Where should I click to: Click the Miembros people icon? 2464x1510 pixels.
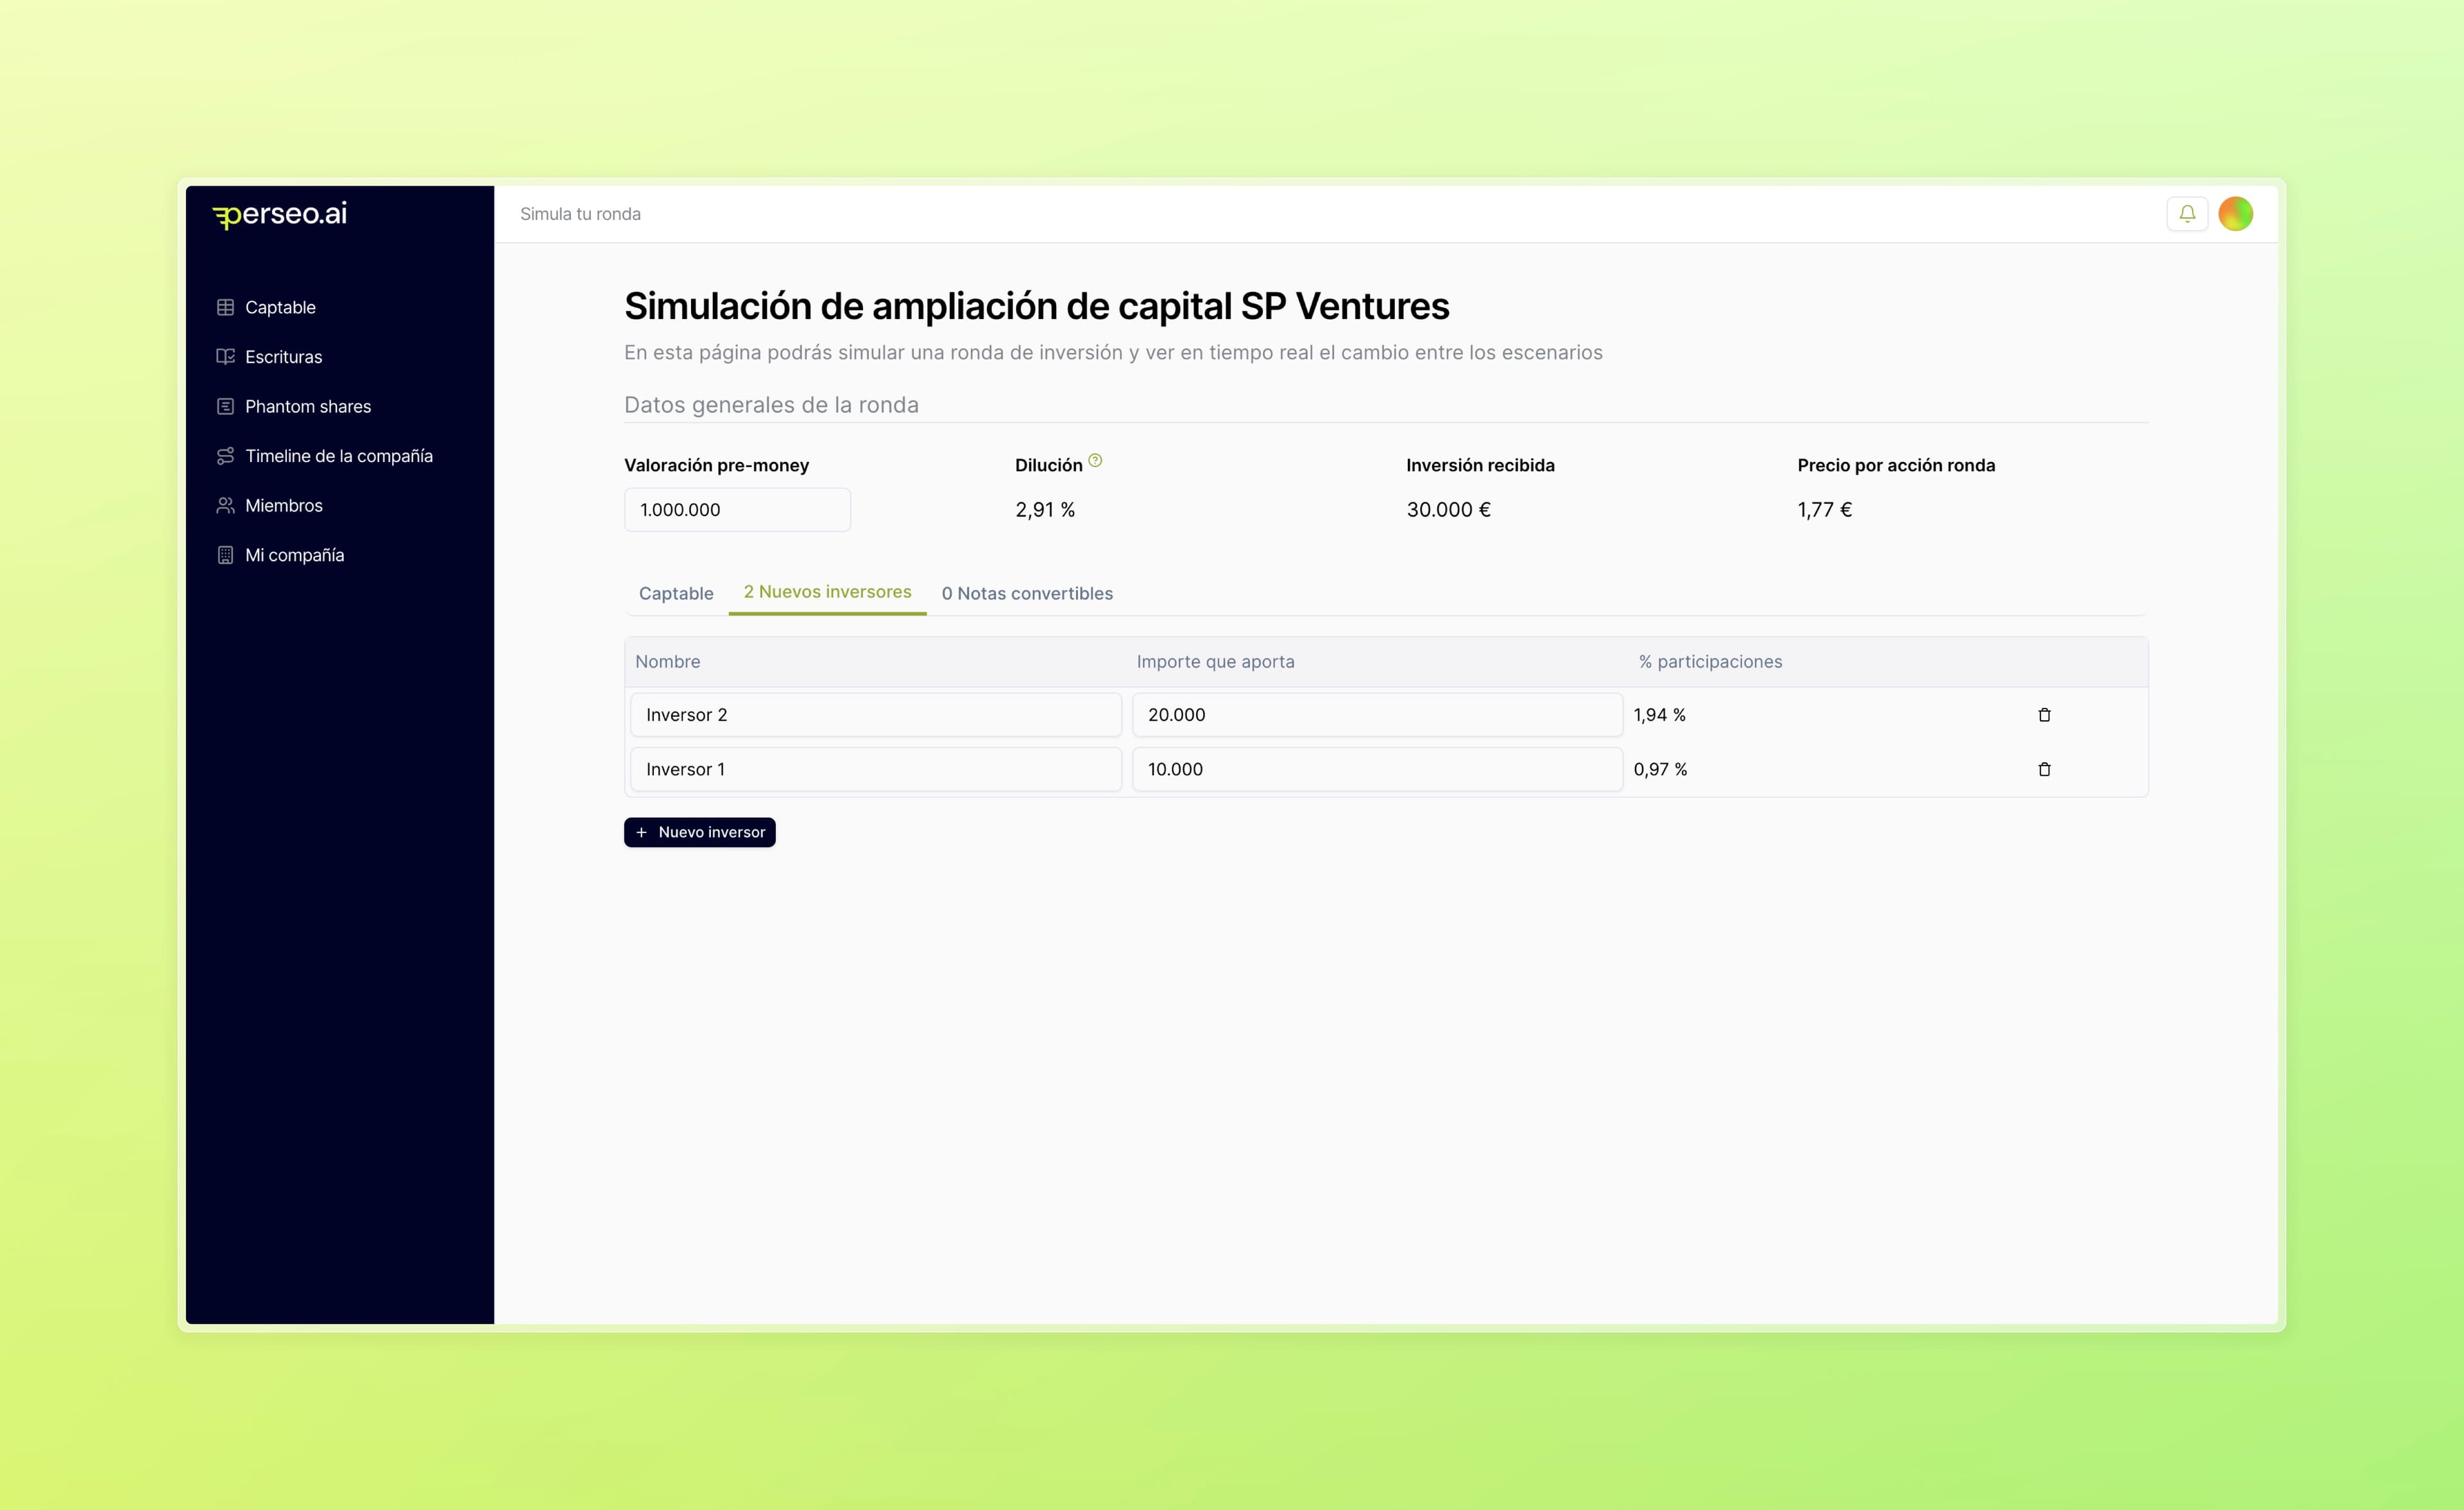point(225,505)
